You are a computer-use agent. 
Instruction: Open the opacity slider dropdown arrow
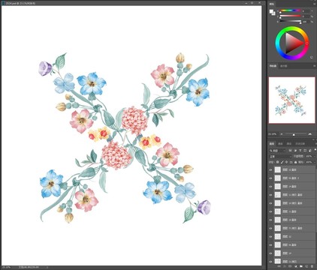pos(315,157)
